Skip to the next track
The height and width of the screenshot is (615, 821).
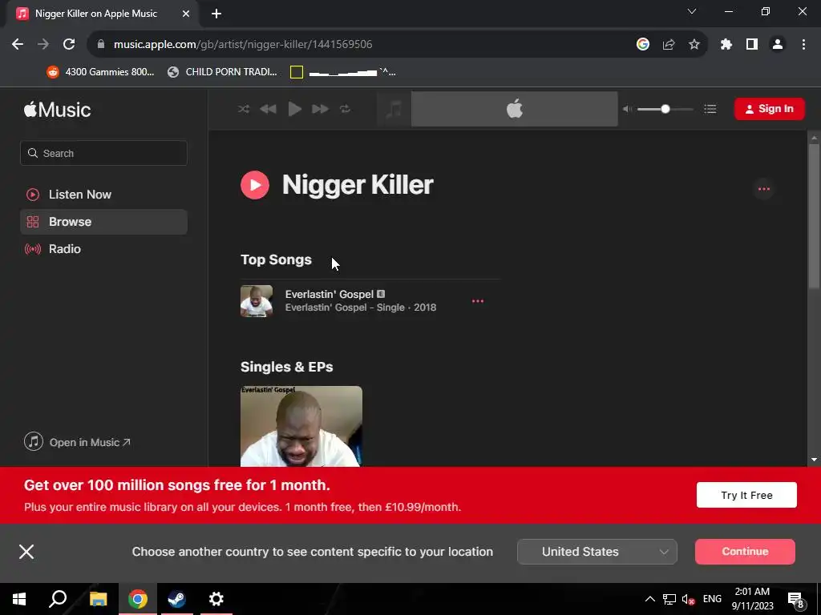coord(320,109)
